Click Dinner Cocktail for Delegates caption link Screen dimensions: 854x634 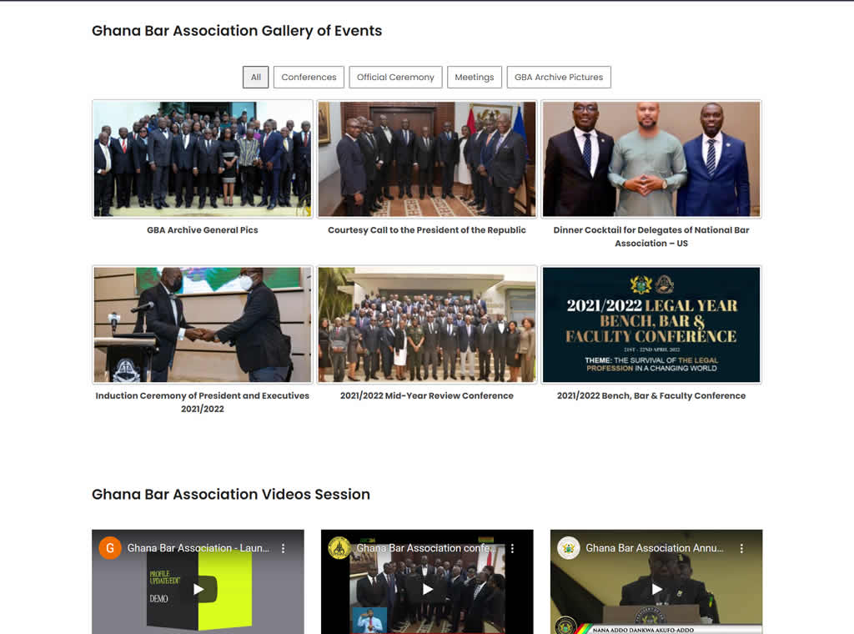point(651,236)
